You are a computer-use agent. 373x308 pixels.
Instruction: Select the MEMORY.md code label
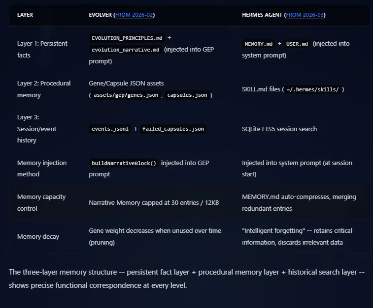coord(258,44)
